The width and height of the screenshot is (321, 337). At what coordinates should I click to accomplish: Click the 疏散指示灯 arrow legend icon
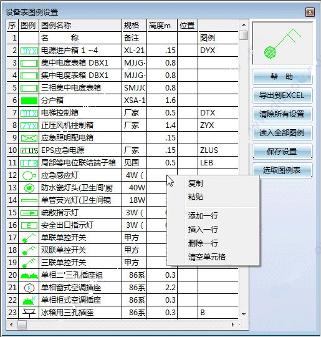tap(29, 213)
